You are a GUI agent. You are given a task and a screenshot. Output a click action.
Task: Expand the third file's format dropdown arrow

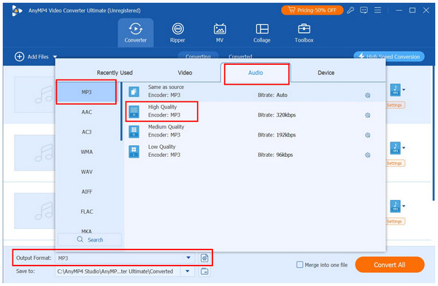(404, 206)
